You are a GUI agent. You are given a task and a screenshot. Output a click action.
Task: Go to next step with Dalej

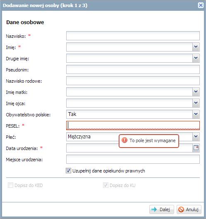pyautogui.click(x=162, y=209)
